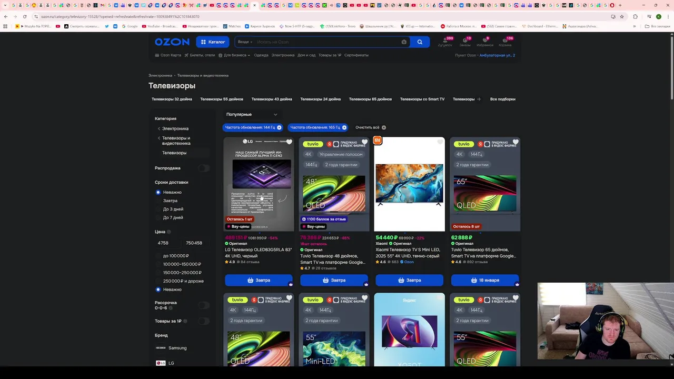
Task: Add Tuvio 65 дюймов to cart 18 января
Action: 484,281
